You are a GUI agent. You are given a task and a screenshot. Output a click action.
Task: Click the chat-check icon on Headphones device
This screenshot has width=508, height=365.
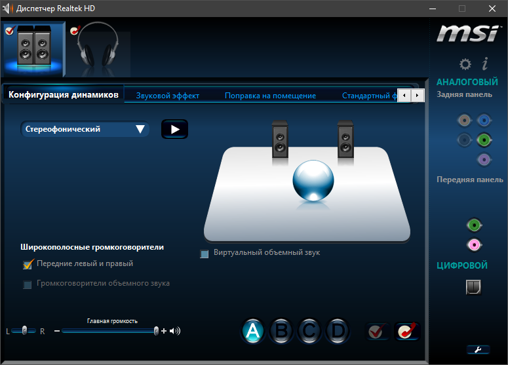tap(75, 31)
